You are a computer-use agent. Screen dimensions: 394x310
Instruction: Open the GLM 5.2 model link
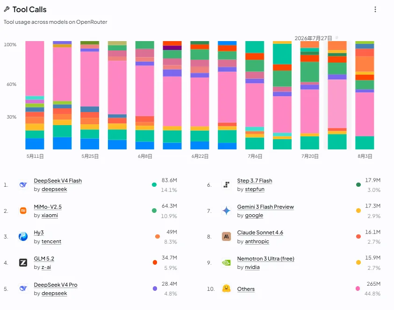click(x=44, y=259)
